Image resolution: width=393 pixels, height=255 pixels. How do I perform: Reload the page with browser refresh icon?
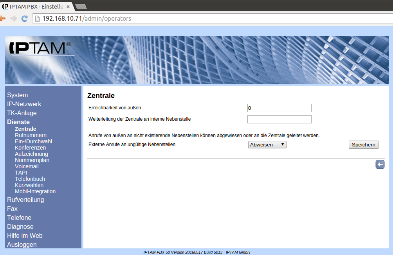pos(24,18)
